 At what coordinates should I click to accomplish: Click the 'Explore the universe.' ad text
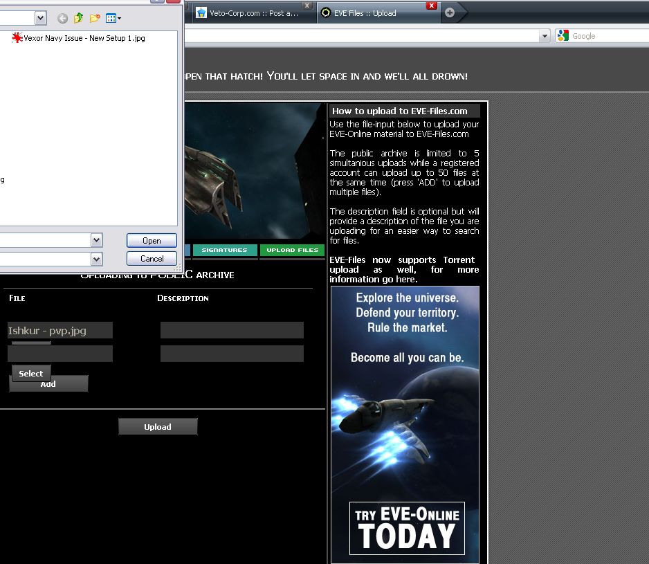tap(407, 298)
